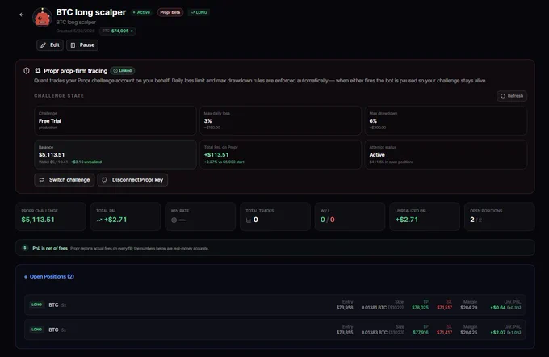Image resolution: width=549 pixels, height=357 pixels.
Task: Click Disconnect Propr key
Action: [132, 180]
